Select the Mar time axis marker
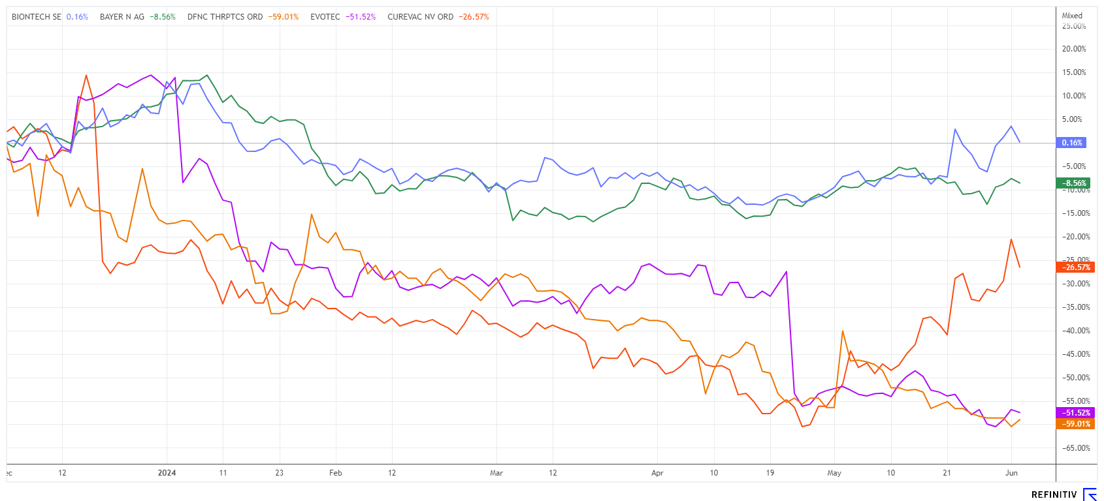Viewport: 1104px width, 501px height. (x=496, y=473)
